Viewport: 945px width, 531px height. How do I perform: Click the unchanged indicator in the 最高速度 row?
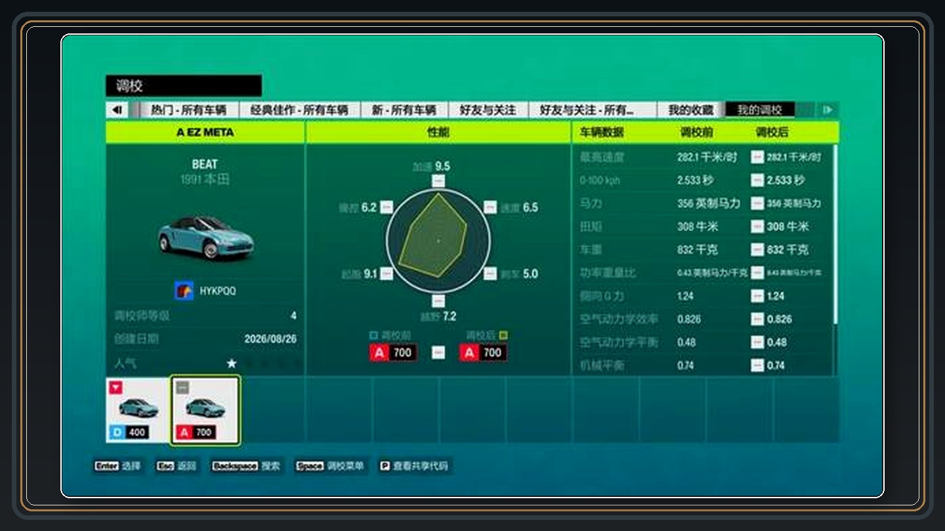click(x=757, y=157)
